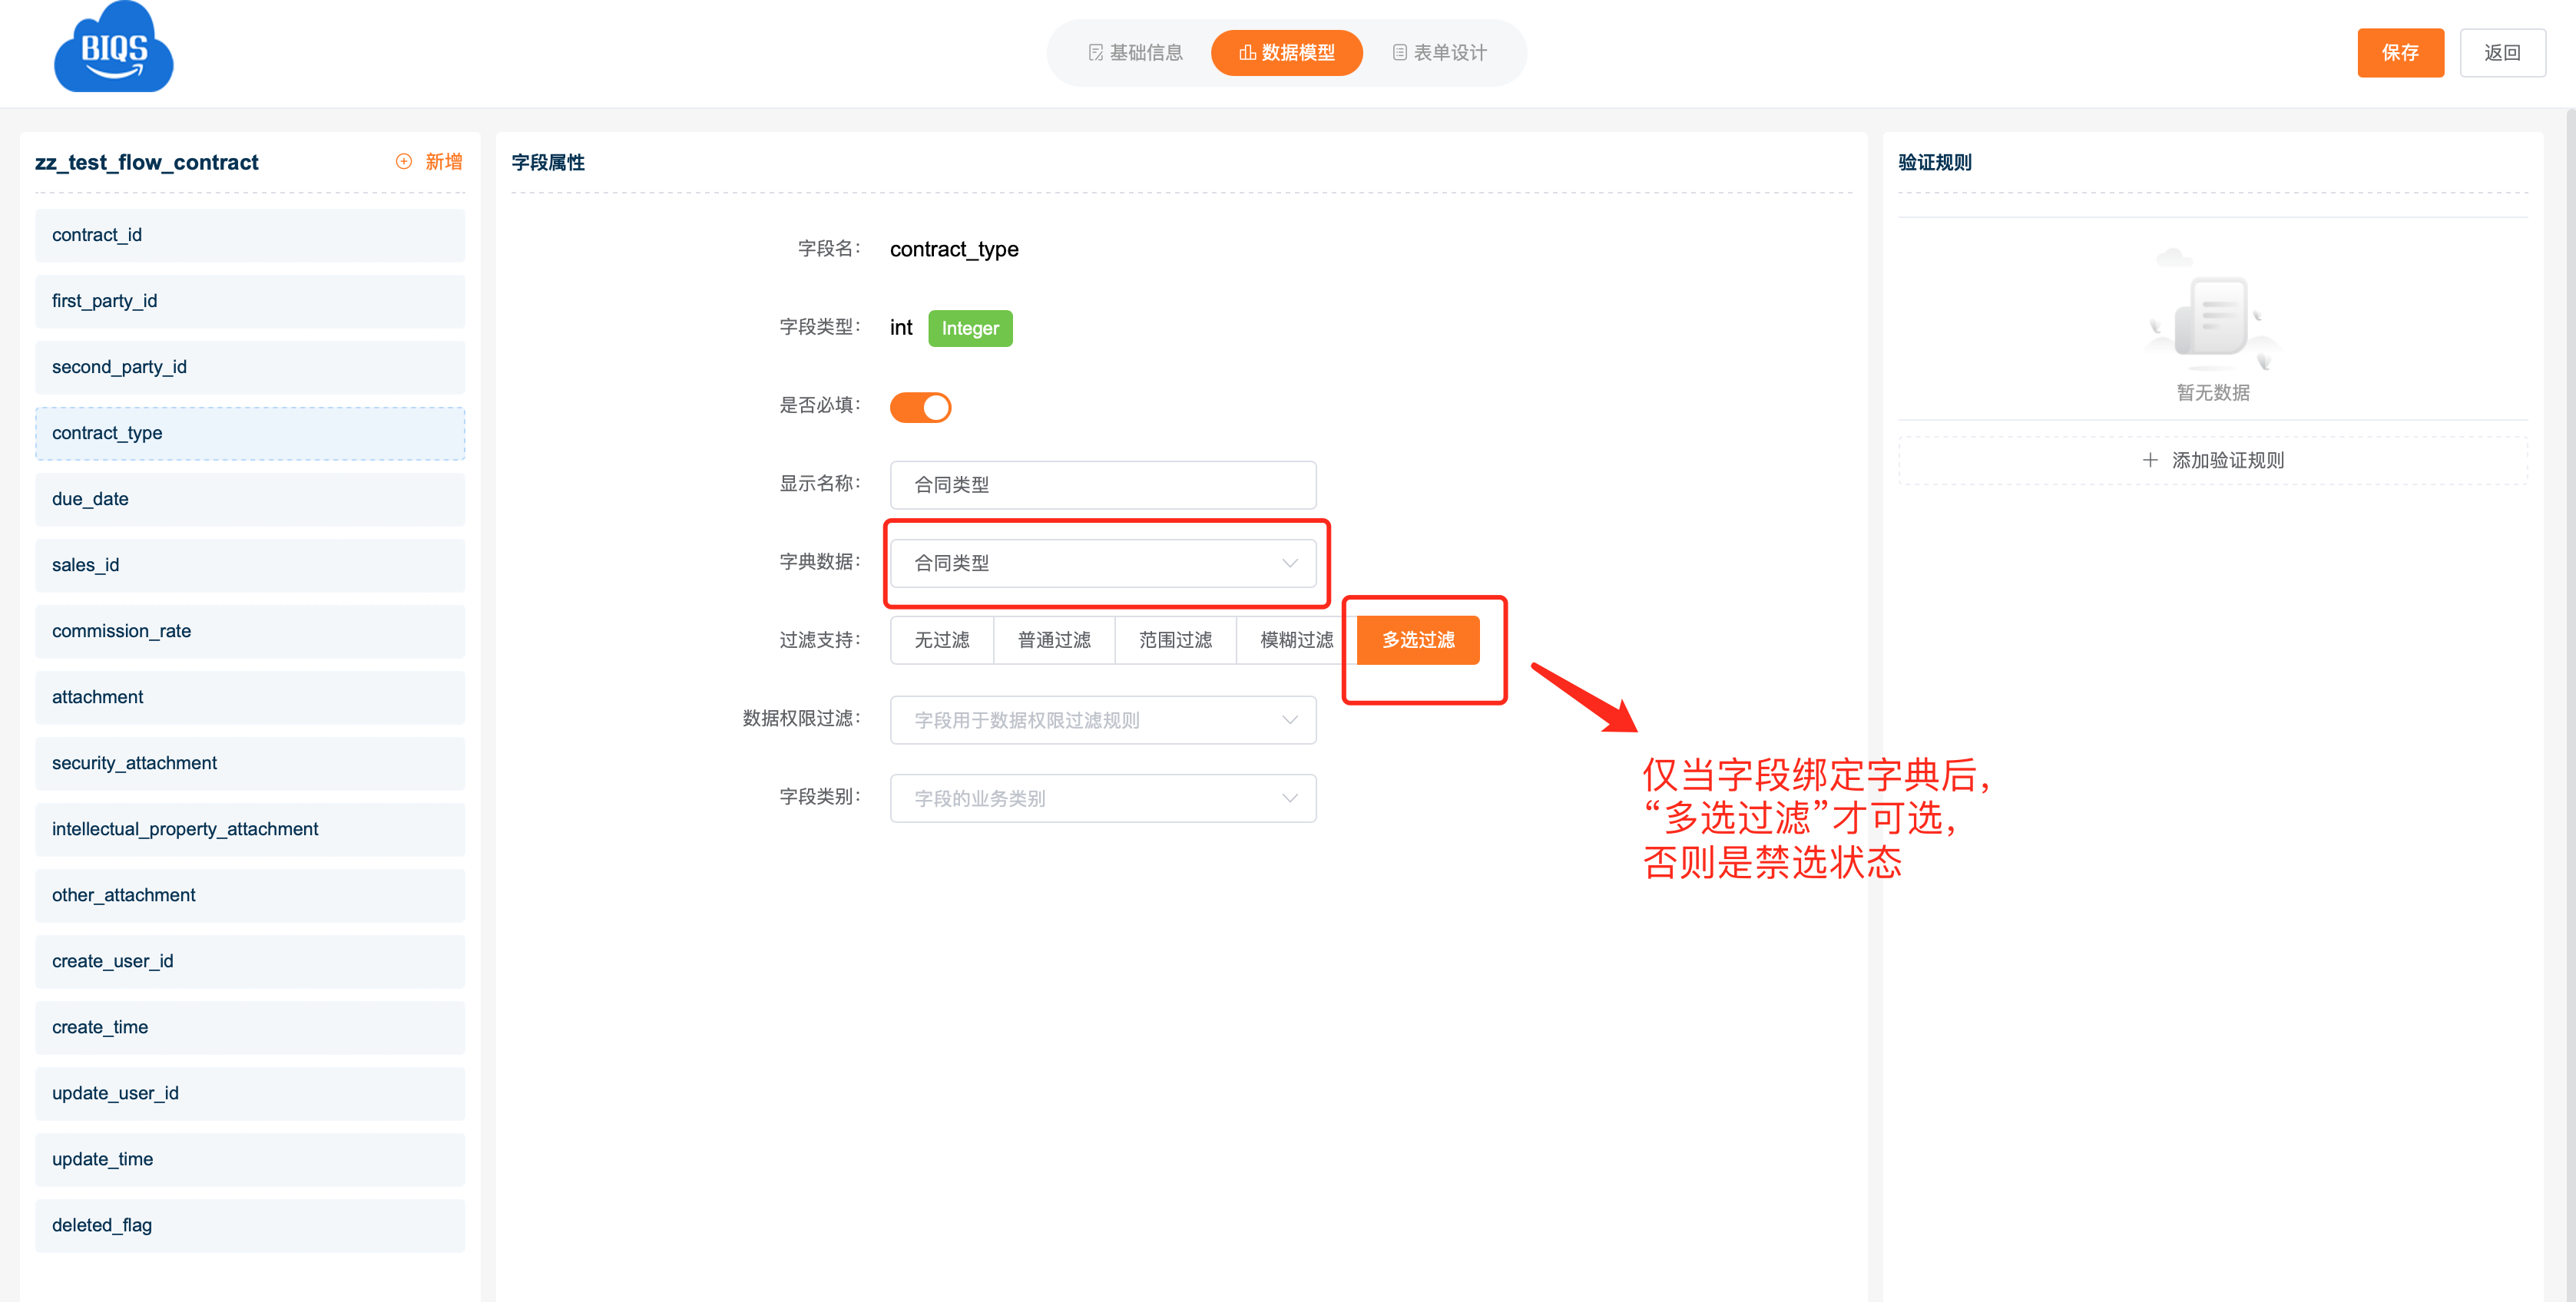
Task: Click the plus icon in 添加验证规则
Action: tap(2150, 461)
